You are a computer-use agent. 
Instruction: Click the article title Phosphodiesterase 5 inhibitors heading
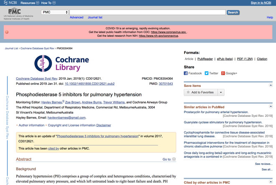[79, 95]
